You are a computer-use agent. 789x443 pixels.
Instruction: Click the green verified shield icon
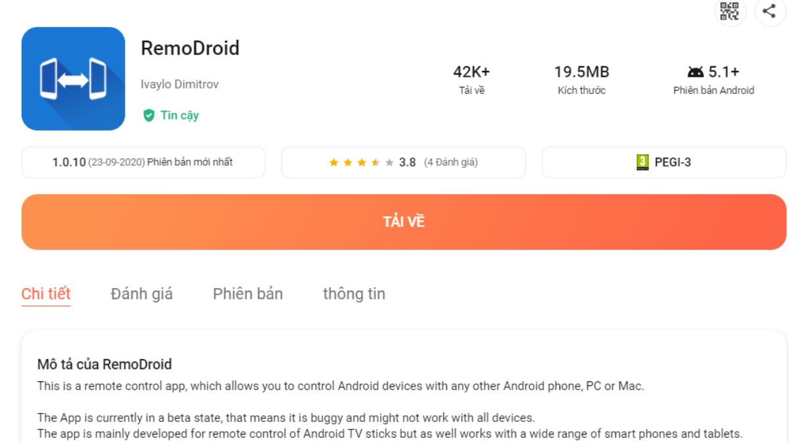(151, 116)
